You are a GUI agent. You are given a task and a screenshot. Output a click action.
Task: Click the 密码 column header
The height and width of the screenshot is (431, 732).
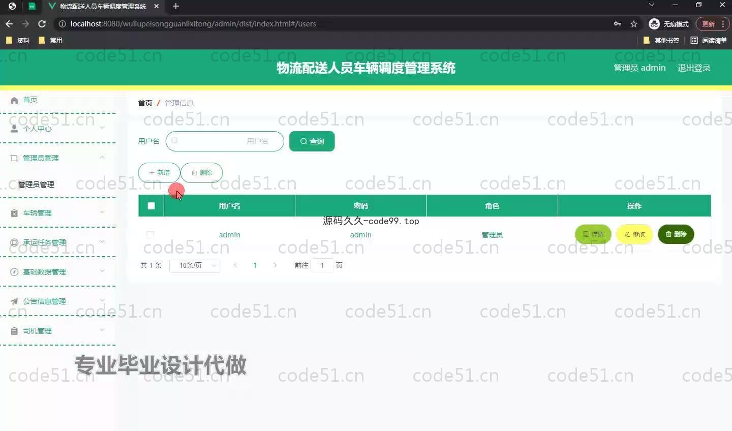[361, 206]
